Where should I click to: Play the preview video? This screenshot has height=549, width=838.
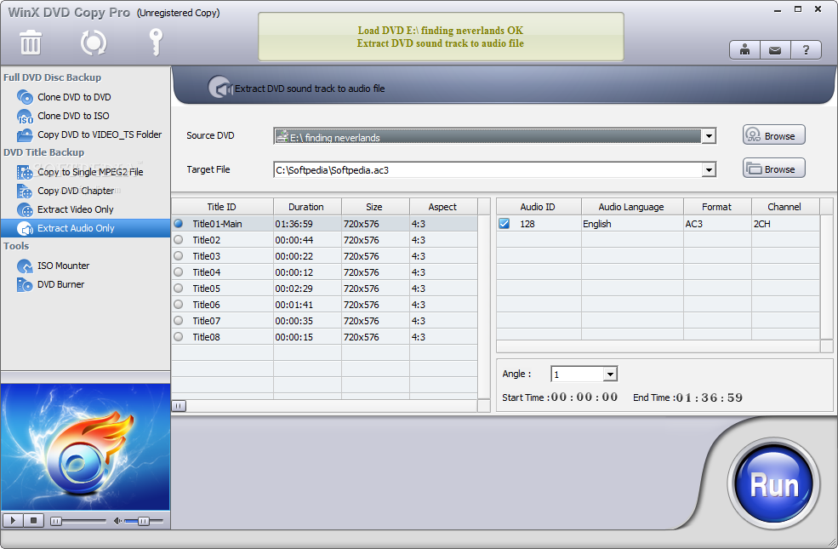coord(13,520)
